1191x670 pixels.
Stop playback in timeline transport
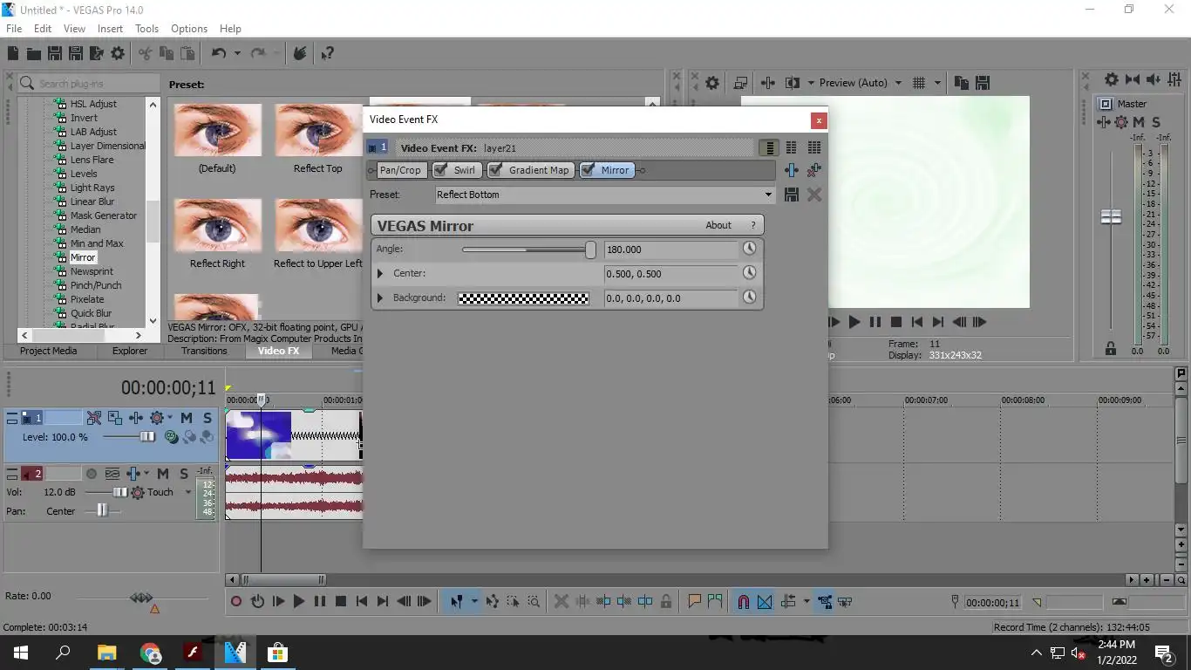341,601
